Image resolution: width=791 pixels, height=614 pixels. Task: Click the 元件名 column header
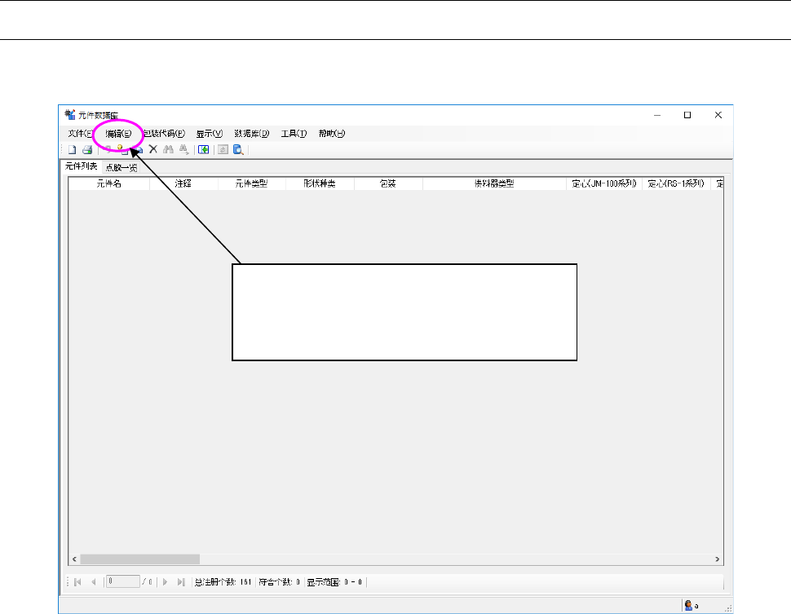109,183
